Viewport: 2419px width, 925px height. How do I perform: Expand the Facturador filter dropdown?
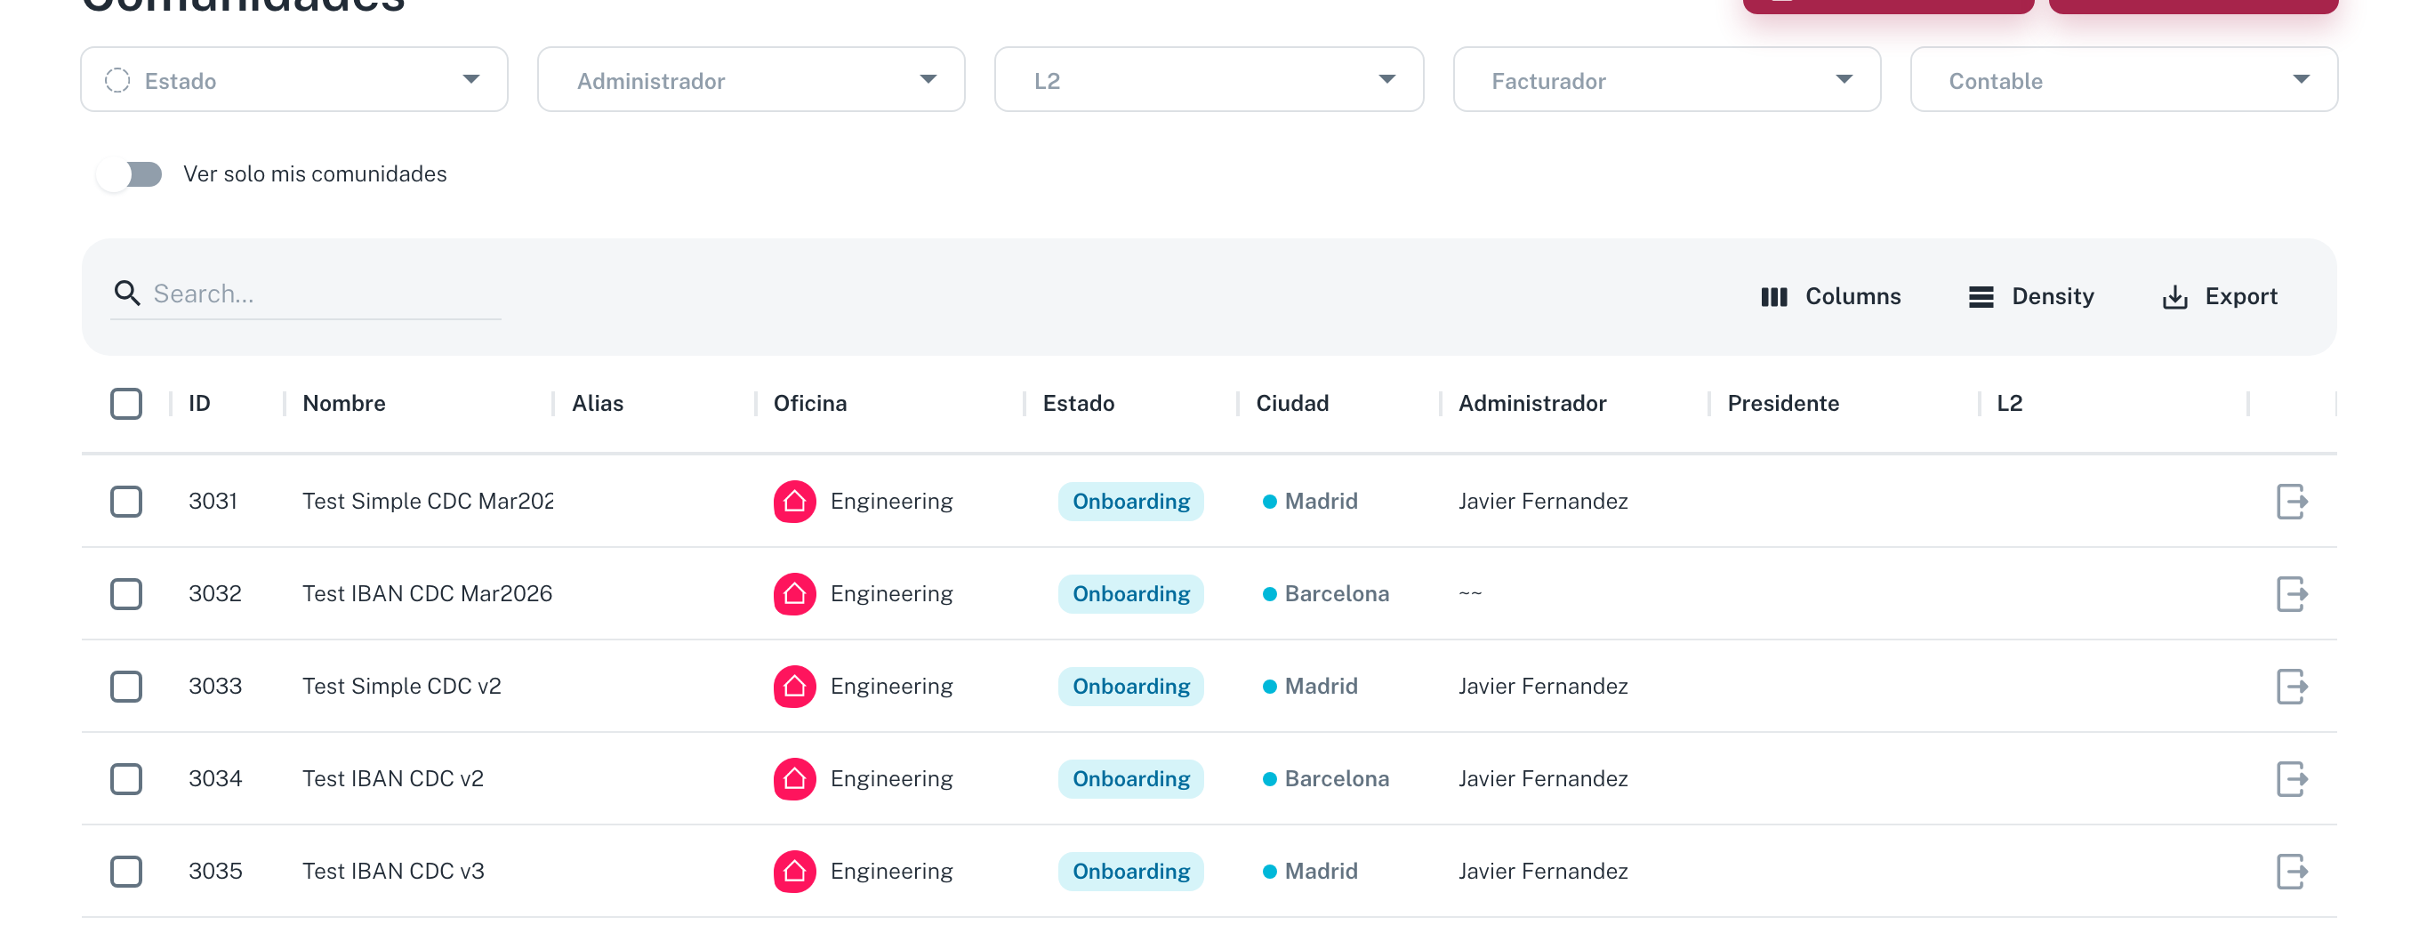pos(1667,80)
